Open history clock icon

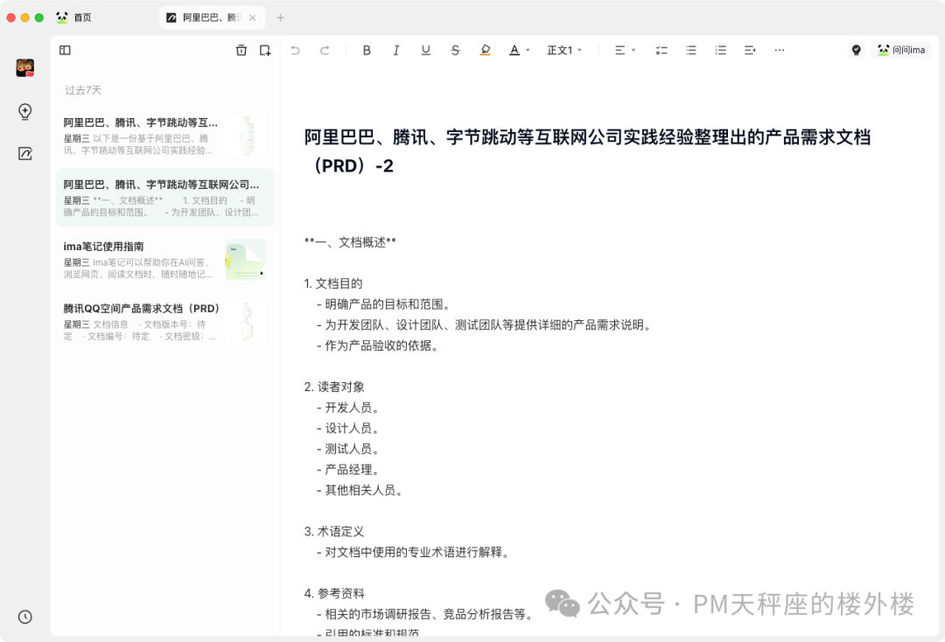(x=24, y=617)
